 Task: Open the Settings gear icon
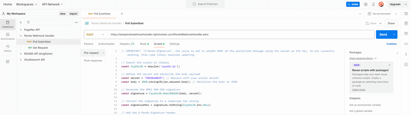click(366, 4)
